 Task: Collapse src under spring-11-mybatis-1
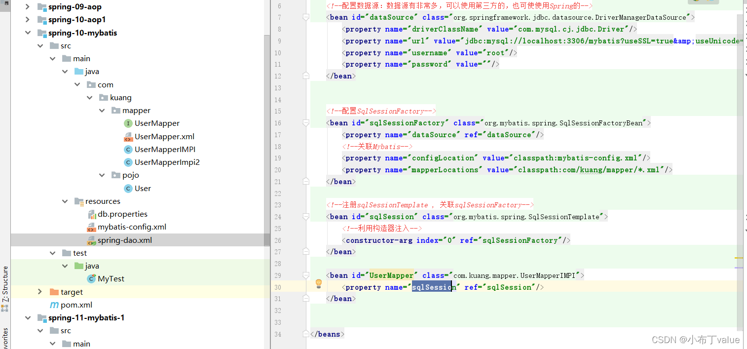(40, 331)
